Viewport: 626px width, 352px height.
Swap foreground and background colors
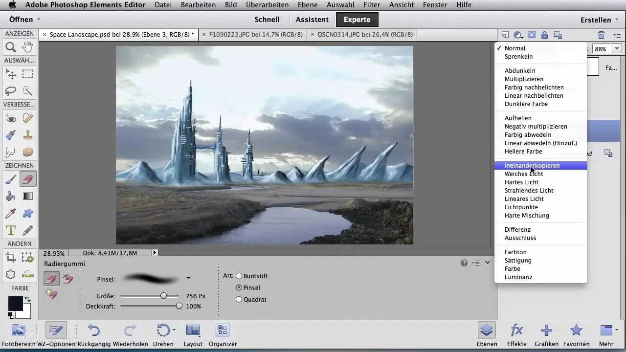point(27,299)
